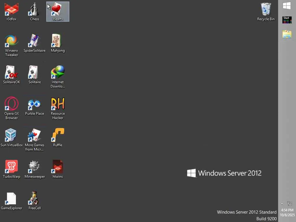The image size is (296, 222).
Task: Select the TurboWarp shortcut
Action: [x=12, y=169]
